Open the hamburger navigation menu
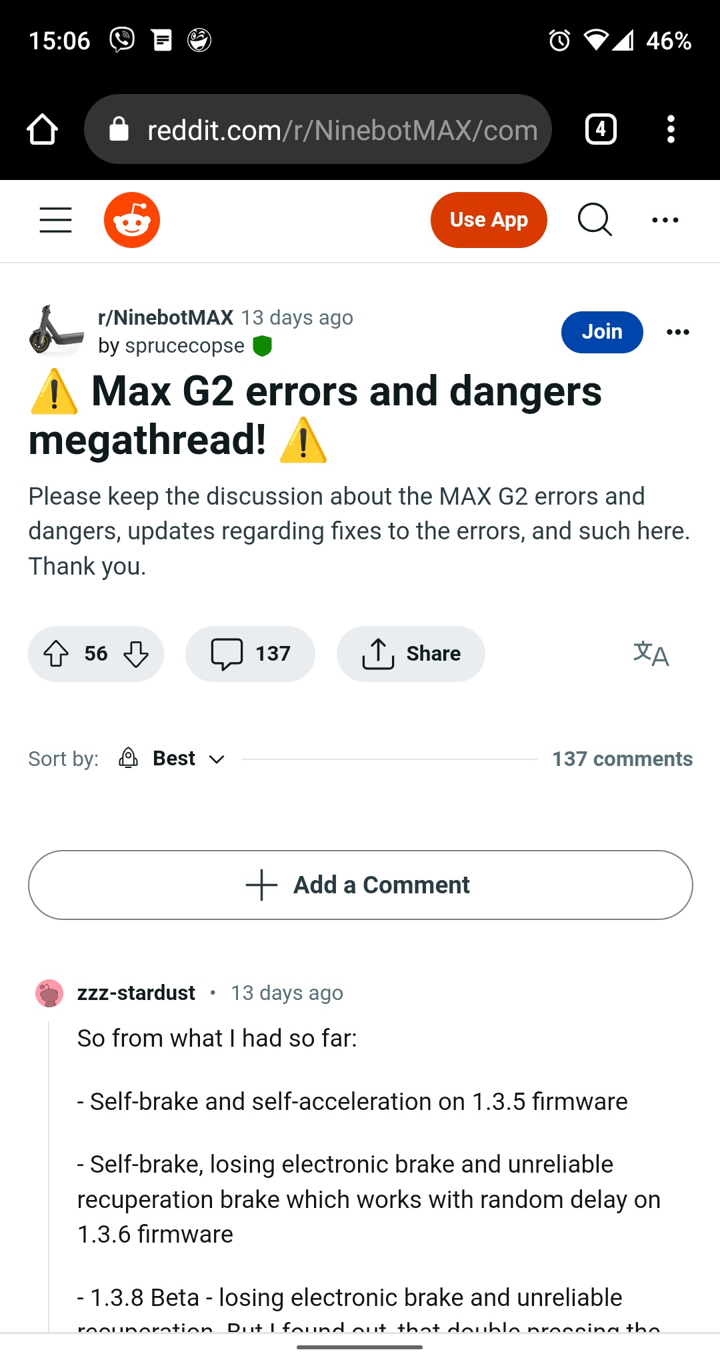This screenshot has width=720, height=1360. 55,220
